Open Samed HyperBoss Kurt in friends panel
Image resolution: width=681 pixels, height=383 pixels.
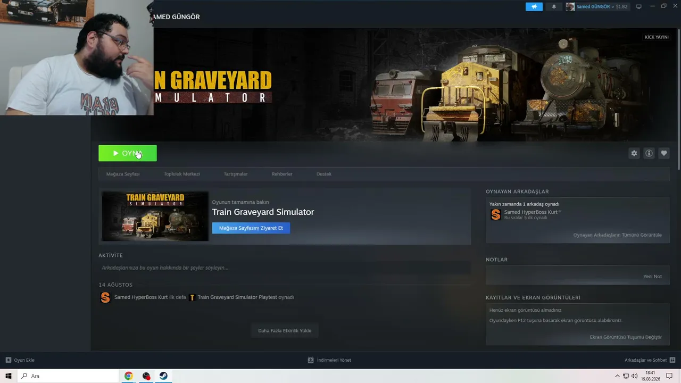531,212
